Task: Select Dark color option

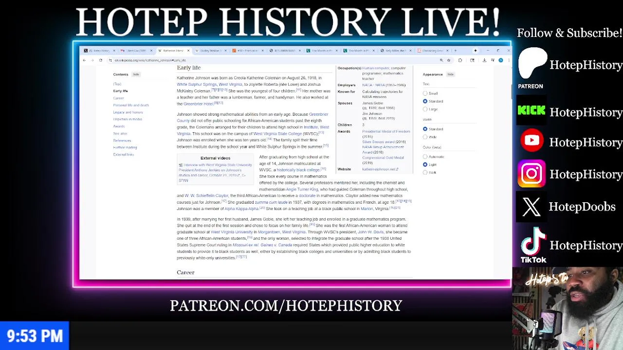Action: pyautogui.click(x=425, y=172)
